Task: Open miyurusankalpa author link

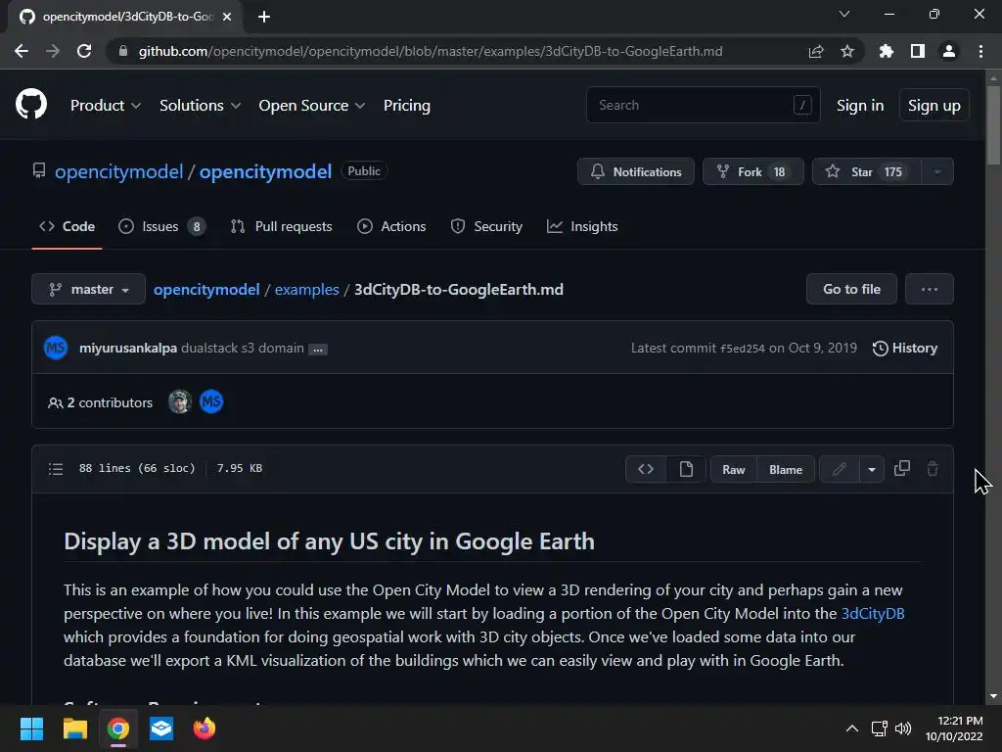Action: click(x=128, y=348)
